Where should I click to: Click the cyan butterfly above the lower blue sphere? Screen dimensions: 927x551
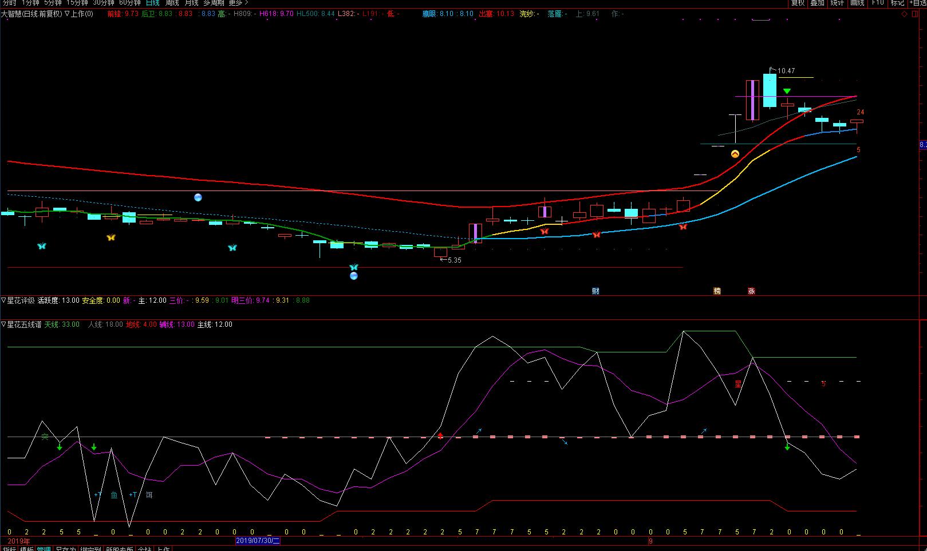pyautogui.click(x=354, y=267)
